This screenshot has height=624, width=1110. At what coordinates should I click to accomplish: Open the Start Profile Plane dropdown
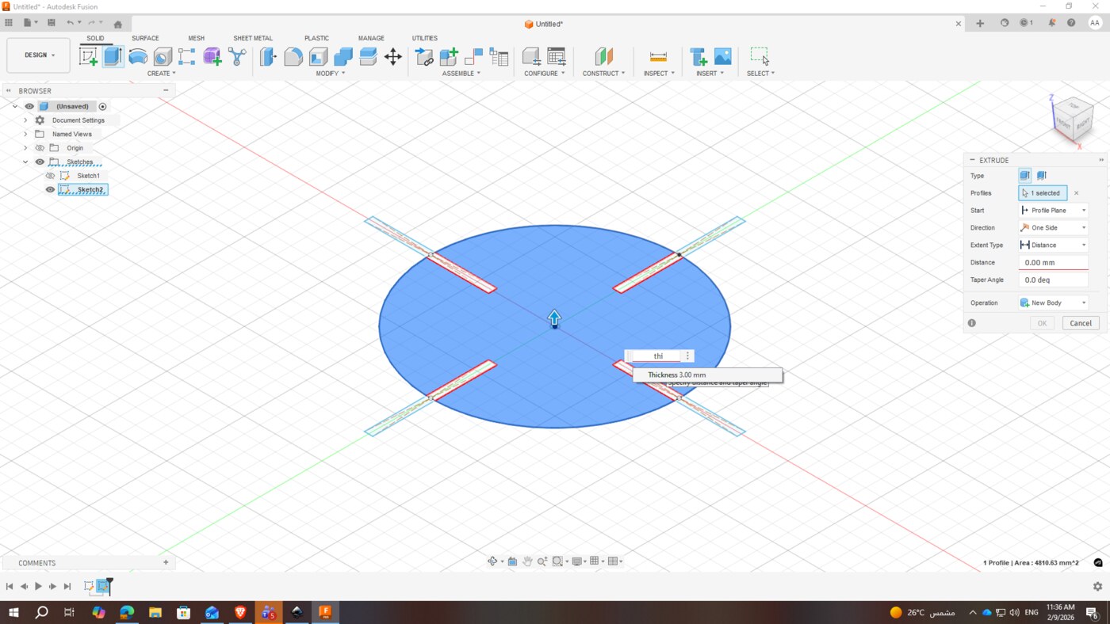[x=1053, y=211]
